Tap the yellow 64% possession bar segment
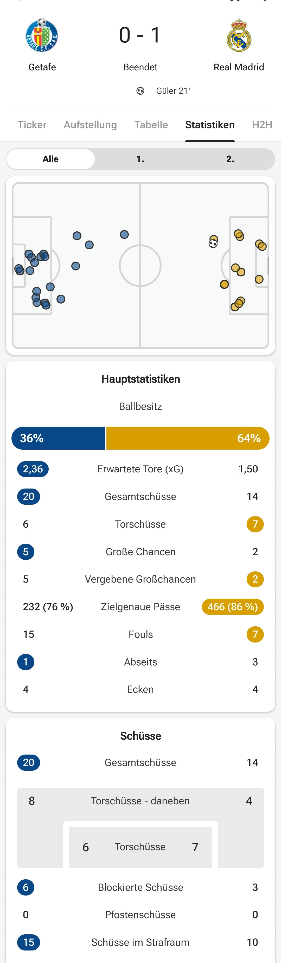 coord(188,438)
